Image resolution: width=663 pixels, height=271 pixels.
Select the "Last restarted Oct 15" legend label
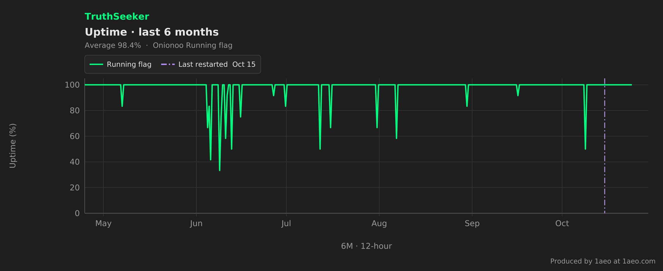tap(217, 64)
